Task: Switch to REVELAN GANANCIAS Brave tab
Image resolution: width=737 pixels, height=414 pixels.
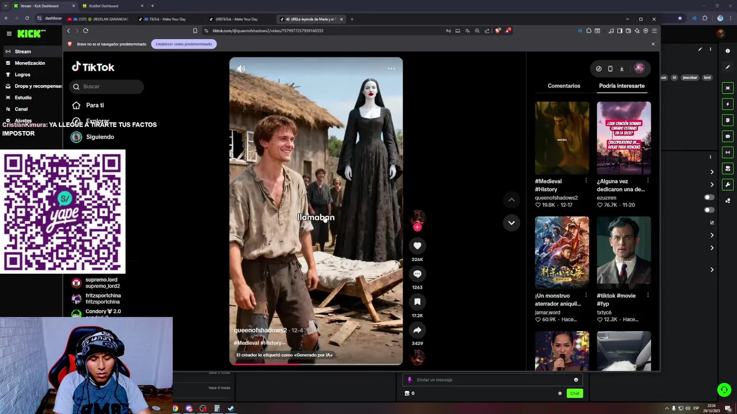Action: click(98, 19)
